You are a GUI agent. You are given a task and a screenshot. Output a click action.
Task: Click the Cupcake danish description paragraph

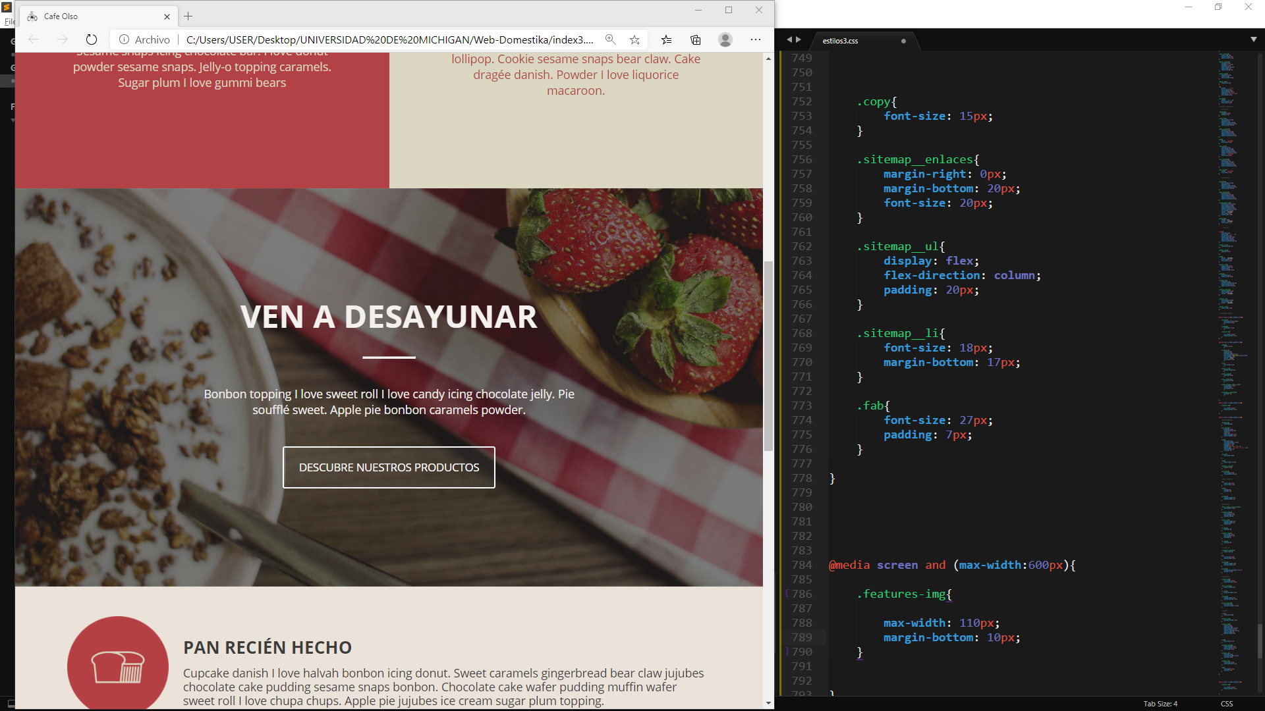[x=443, y=687]
